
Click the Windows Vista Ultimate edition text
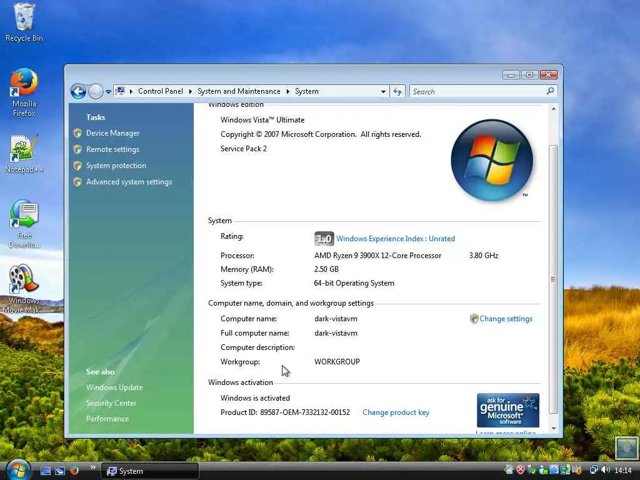tap(262, 120)
